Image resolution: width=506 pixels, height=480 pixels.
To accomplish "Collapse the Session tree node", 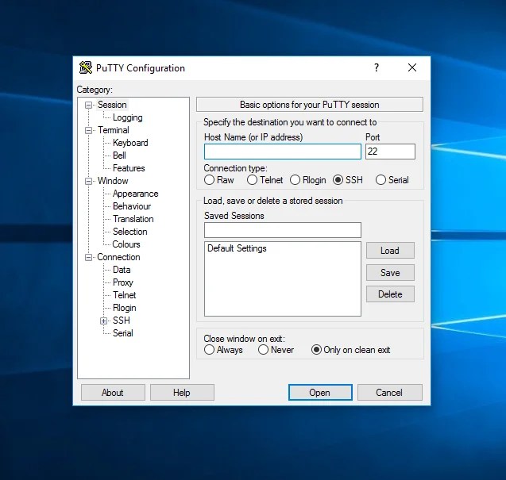I will [88, 105].
